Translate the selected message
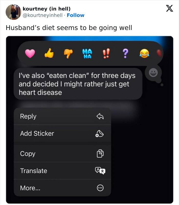Image resolution: width=179 pixels, height=205 pixels. coord(62,171)
